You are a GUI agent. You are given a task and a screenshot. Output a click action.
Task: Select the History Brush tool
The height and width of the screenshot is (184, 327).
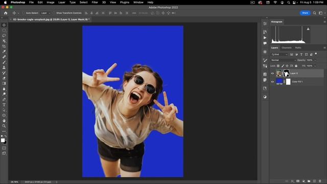[x=4, y=73]
